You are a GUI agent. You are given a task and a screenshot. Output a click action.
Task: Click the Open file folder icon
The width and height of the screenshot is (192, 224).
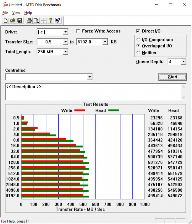[x=12, y=20]
